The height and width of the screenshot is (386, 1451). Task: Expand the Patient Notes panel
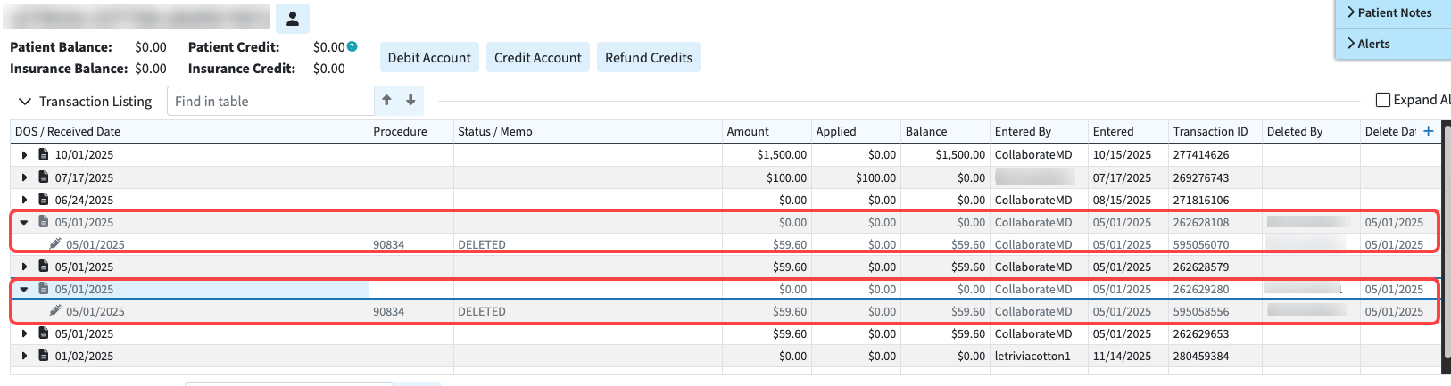click(1393, 12)
